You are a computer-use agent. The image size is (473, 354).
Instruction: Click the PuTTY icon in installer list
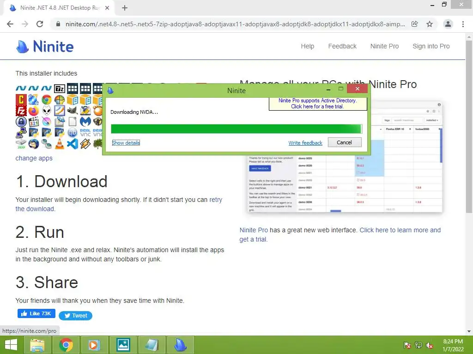pyautogui.click(x=21, y=132)
